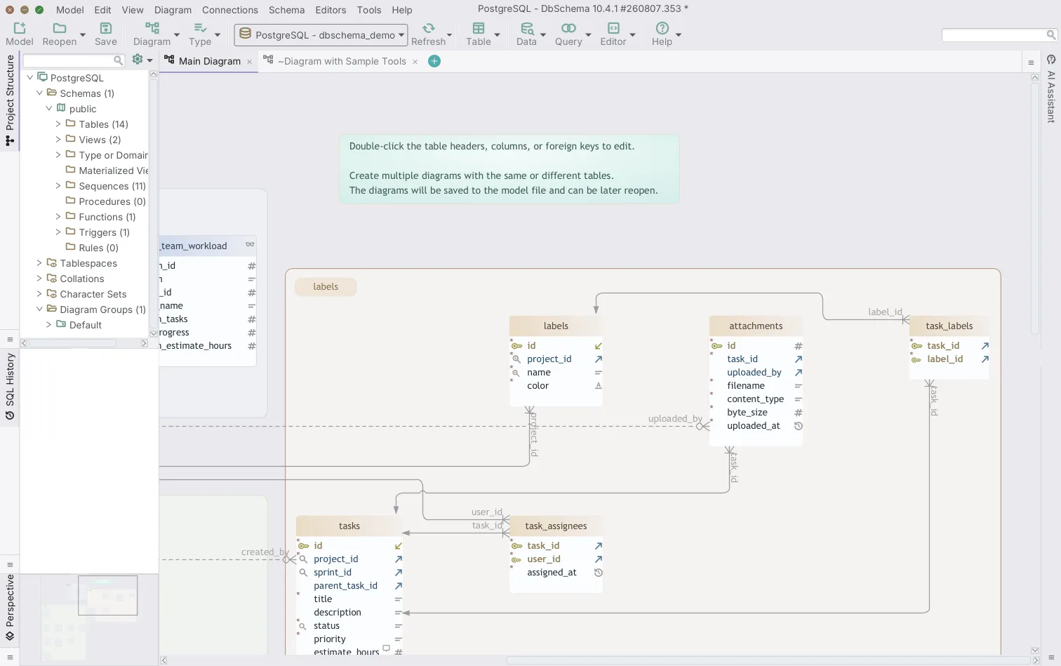Open the SQL History side panel

tap(10, 387)
